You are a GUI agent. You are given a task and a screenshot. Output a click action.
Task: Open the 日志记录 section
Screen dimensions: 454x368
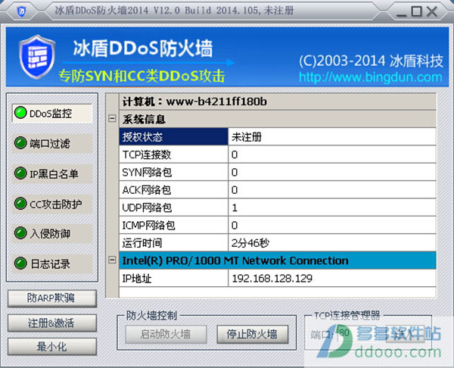tap(52, 264)
